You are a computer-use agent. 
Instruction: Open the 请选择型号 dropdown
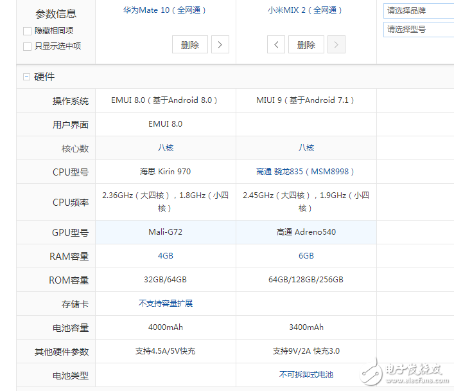419,30
